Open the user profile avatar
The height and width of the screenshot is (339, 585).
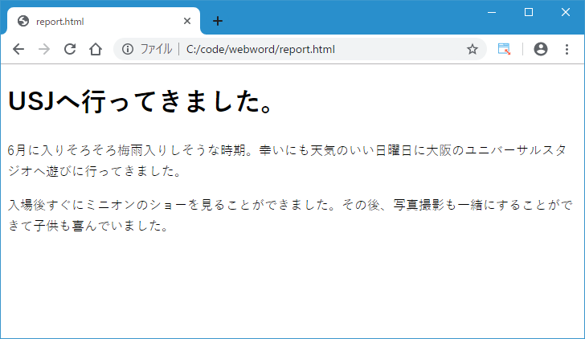coord(540,49)
